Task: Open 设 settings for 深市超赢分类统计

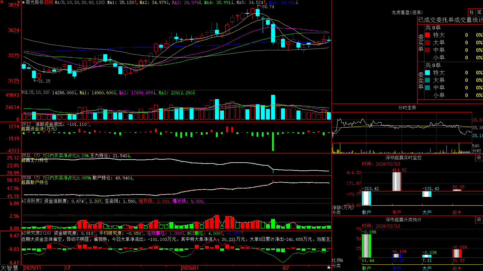Action: click(479, 220)
